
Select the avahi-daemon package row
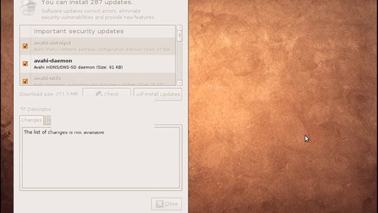(x=97, y=64)
